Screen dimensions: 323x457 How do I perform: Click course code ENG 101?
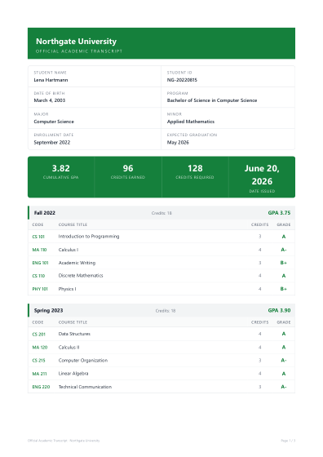pyautogui.click(x=40, y=263)
